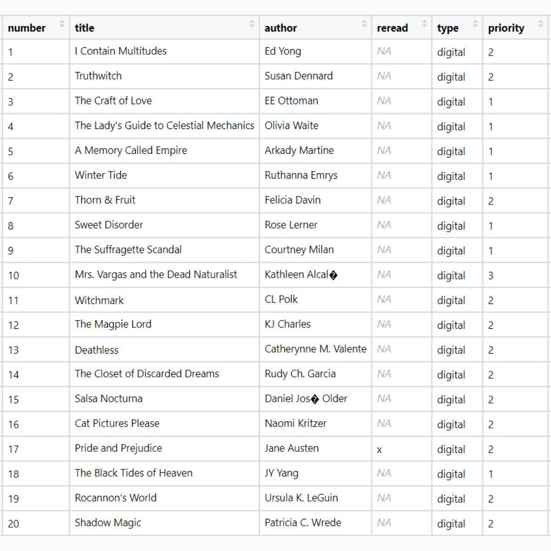Screen dimensions: 551x551
Task: Click author cell 'Catherynne M. Valente'
Action: click(x=315, y=349)
